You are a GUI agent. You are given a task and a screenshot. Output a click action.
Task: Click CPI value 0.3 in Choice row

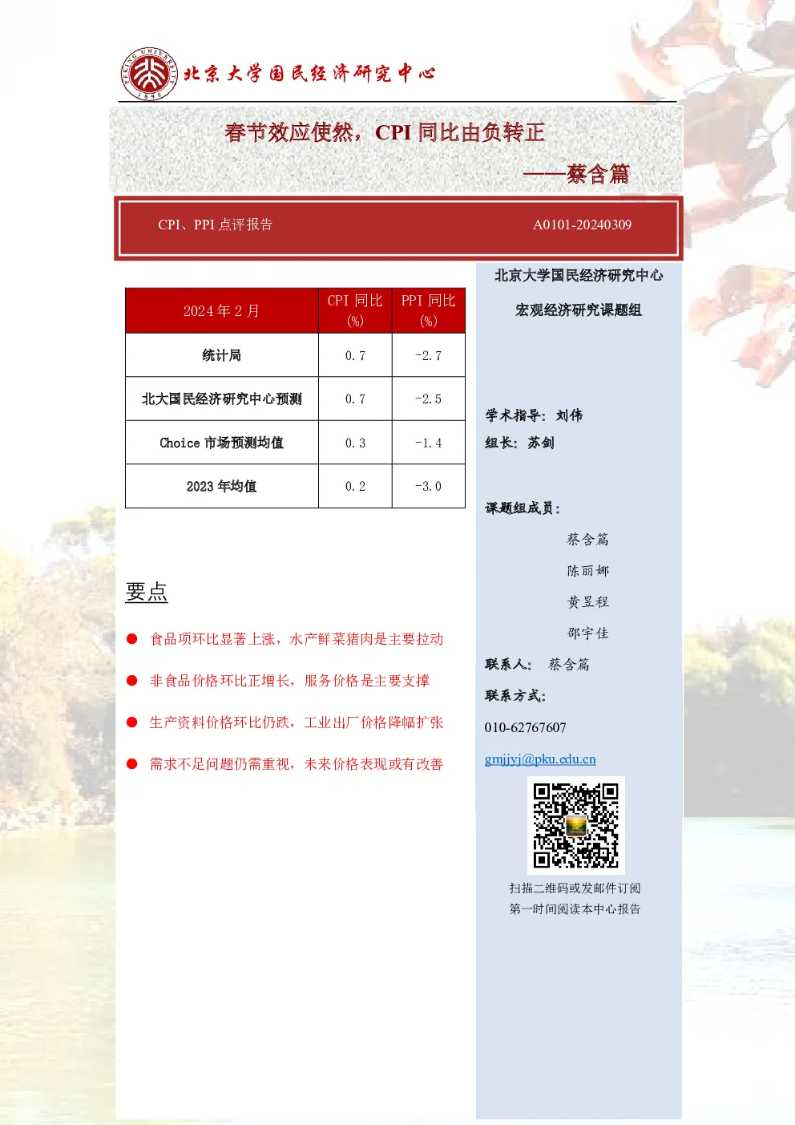[x=355, y=443]
